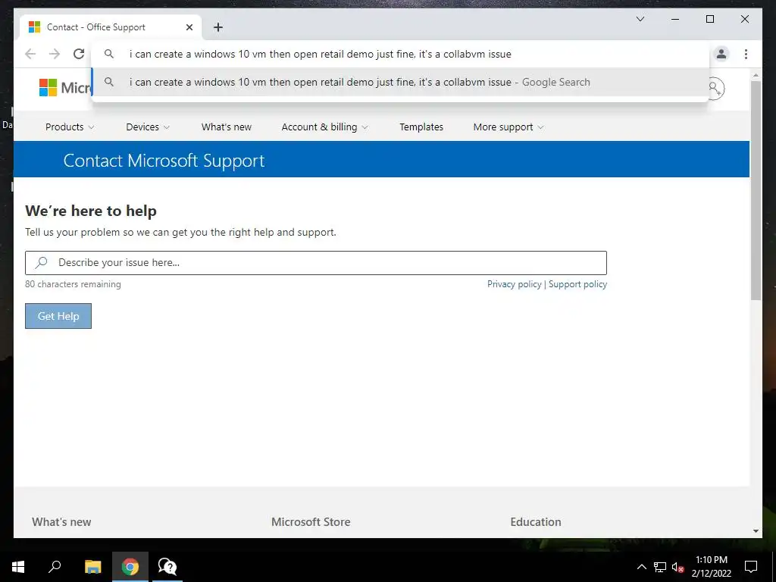
Task: Click the Chrome taskbar icon
Action: (130, 567)
